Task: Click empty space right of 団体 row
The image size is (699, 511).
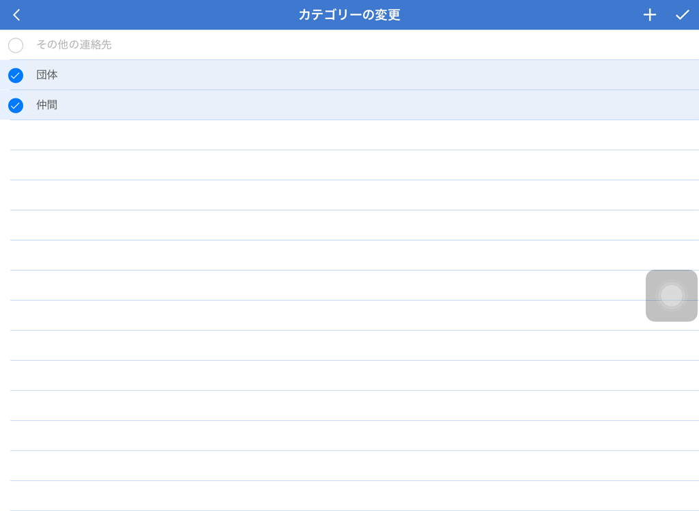Action: coord(410,75)
